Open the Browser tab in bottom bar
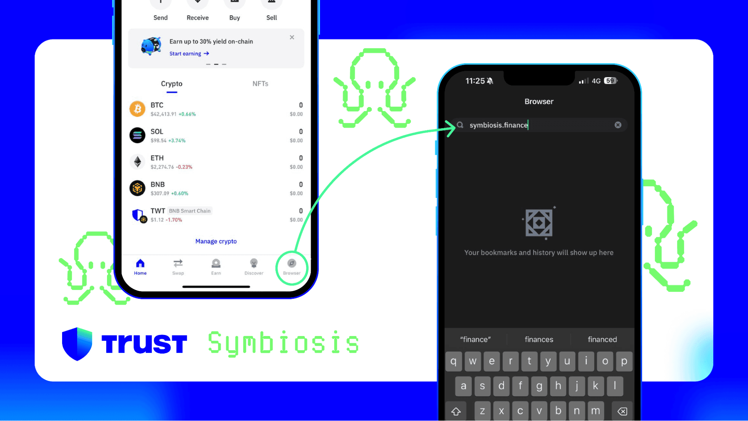Image resolution: width=748 pixels, height=421 pixels. 292,267
